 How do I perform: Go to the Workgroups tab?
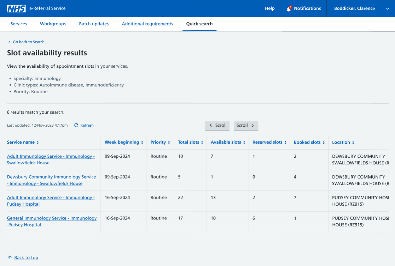[x=53, y=24]
